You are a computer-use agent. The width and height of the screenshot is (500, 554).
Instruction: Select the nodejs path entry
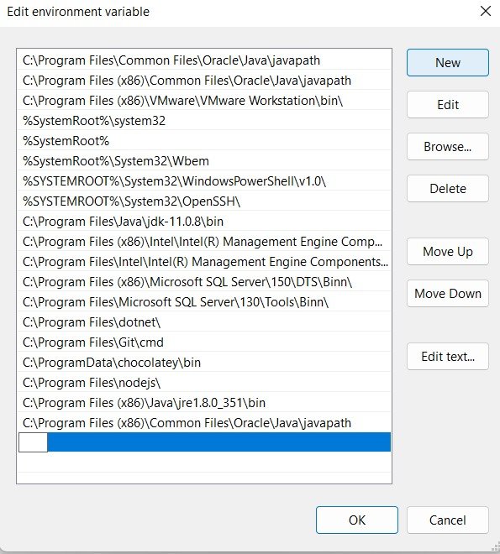[204, 383]
